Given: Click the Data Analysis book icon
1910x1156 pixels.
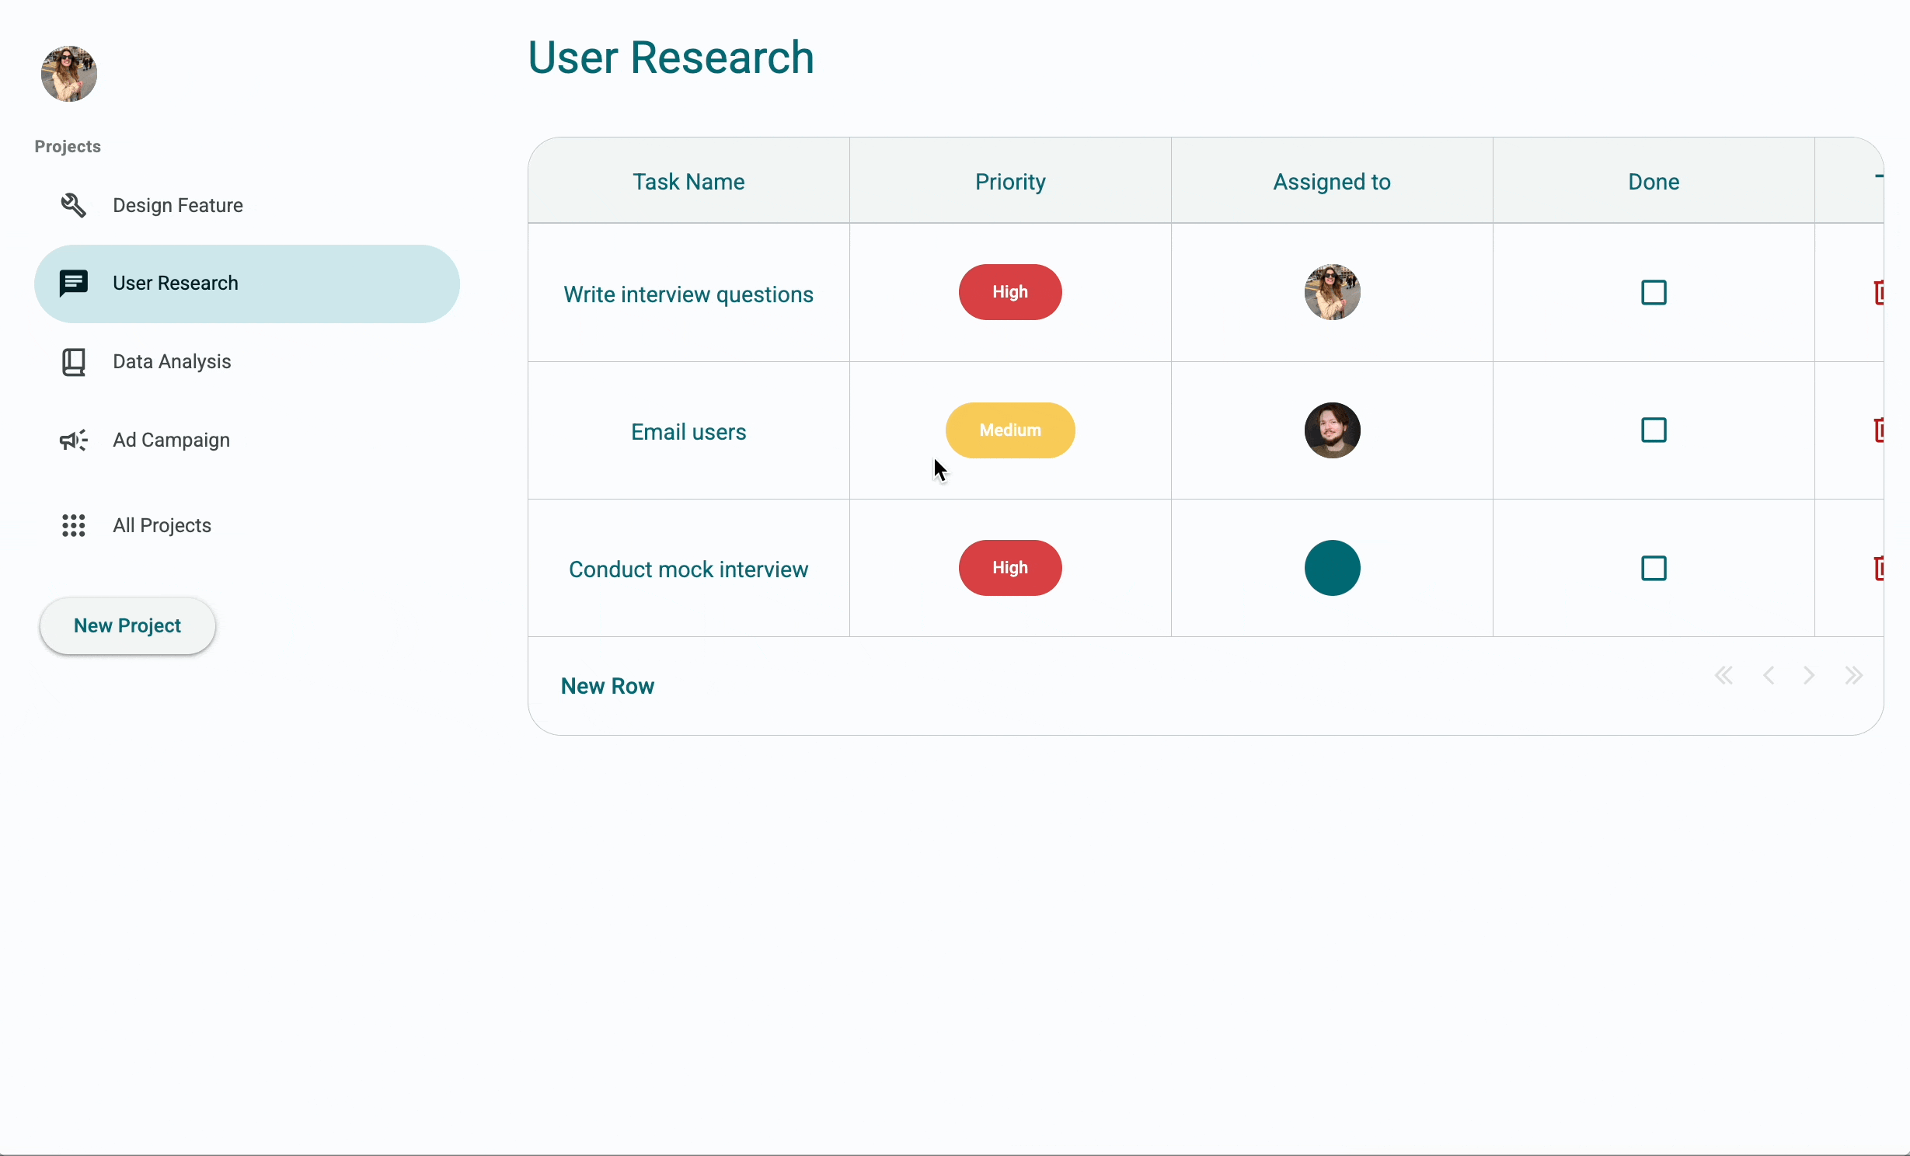Looking at the screenshot, I should [x=74, y=362].
